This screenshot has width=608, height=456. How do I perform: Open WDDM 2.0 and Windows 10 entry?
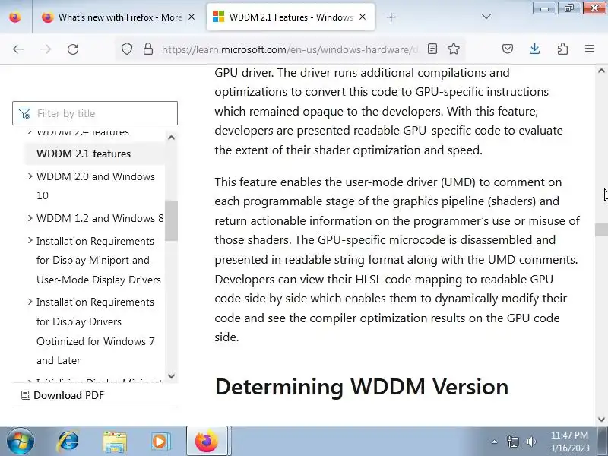pyautogui.click(x=96, y=185)
